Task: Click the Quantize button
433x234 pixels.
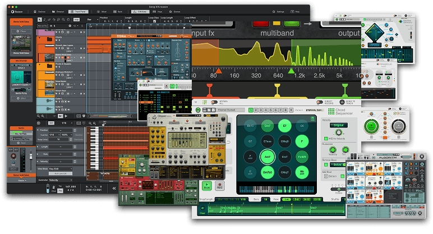Action: coord(79,135)
